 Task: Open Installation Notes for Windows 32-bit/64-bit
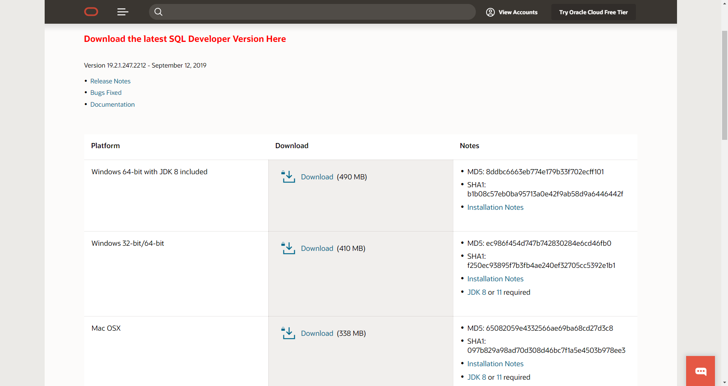(495, 279)
